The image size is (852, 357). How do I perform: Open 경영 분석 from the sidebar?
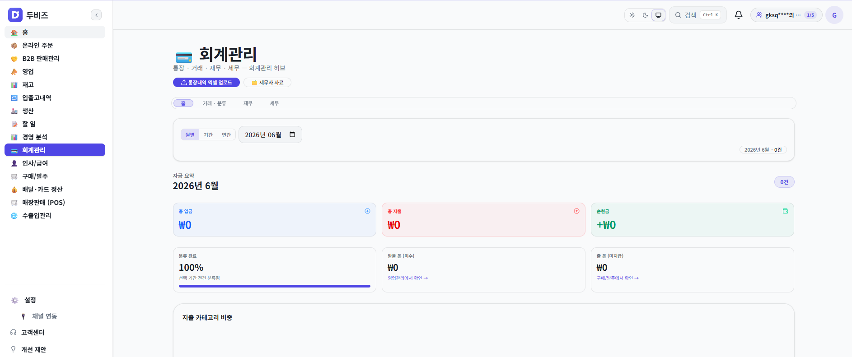(55, 137)
